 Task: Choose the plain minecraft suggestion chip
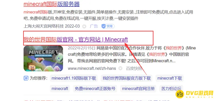[60, 89]
